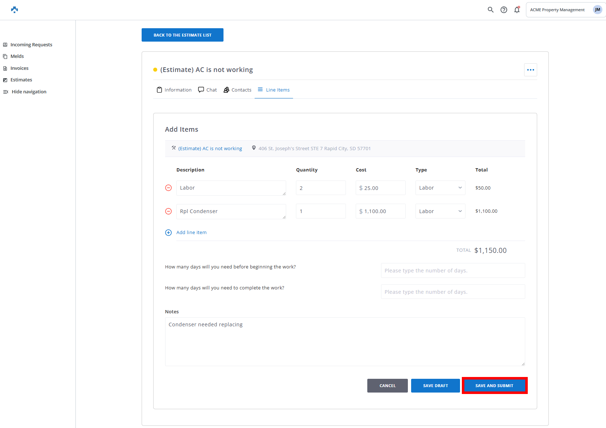Open the help question mark icon
The height and width of the screenshot is (428, 606).
tap(503, 10)
